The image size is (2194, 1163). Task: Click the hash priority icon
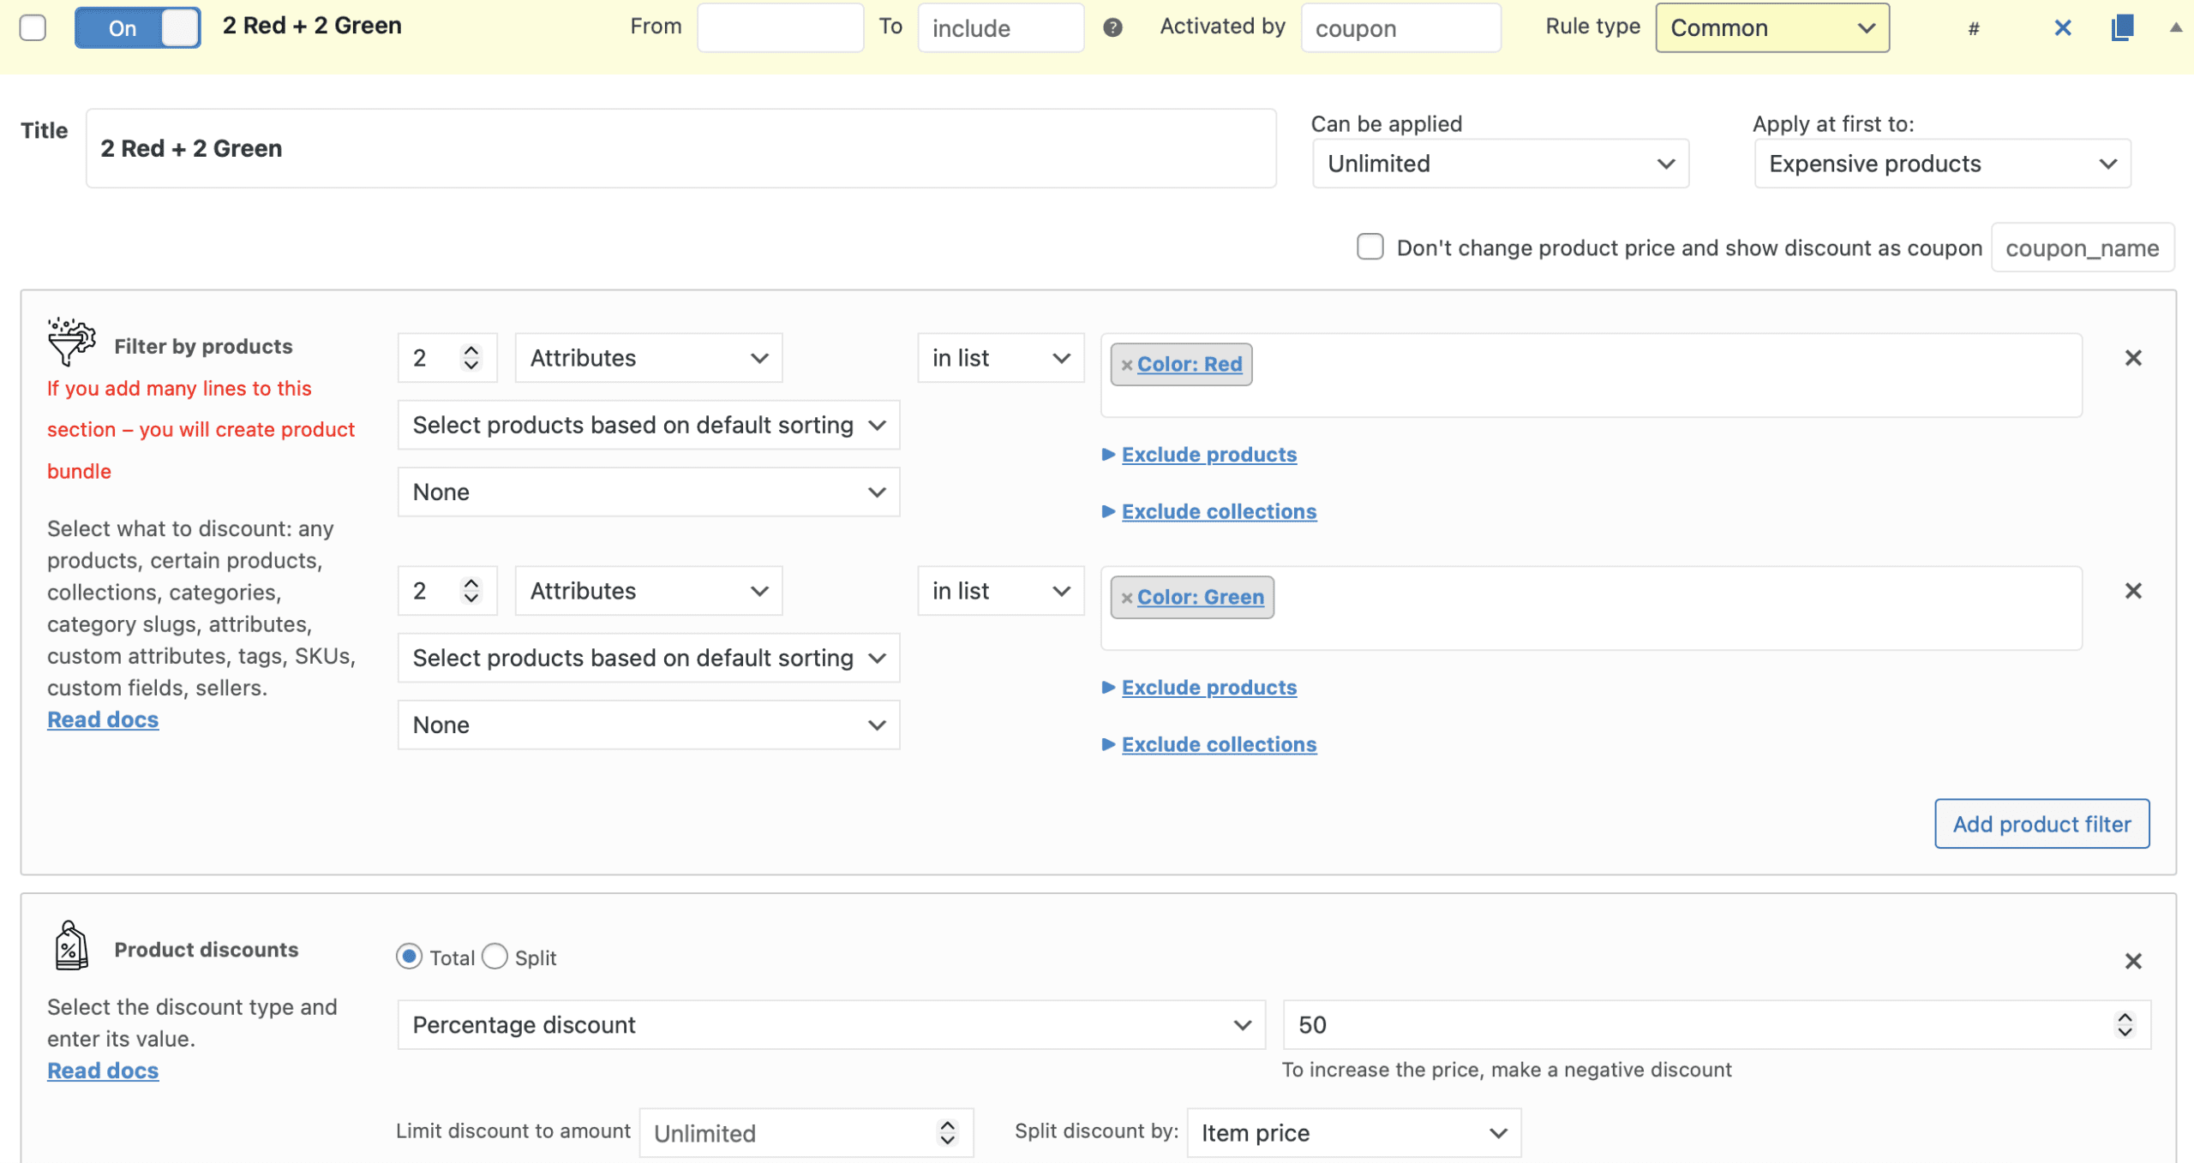pos(1974,29)
